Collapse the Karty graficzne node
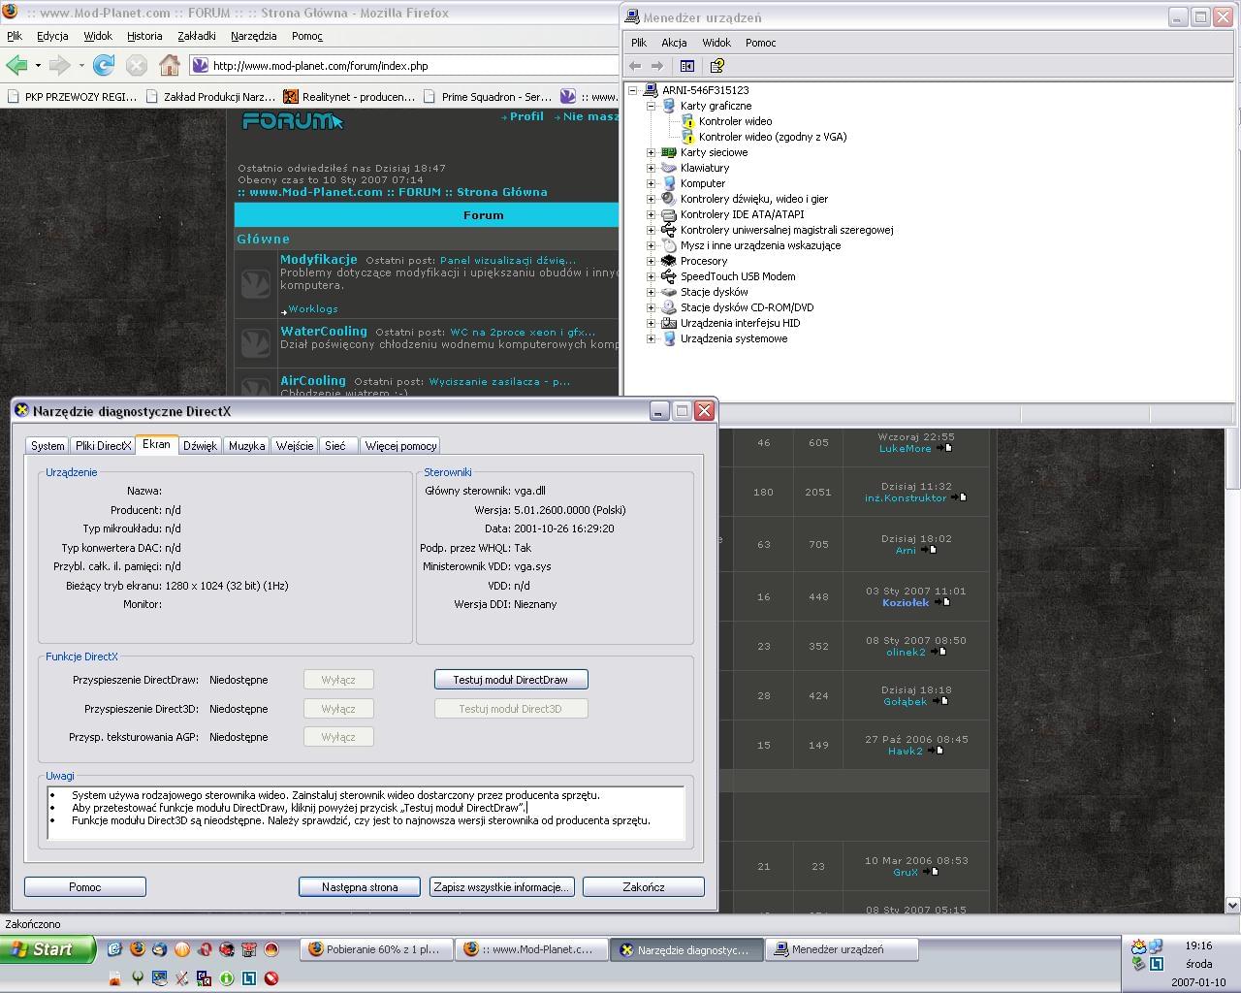Screen dimensions: 1241x993 pos(652,106)
